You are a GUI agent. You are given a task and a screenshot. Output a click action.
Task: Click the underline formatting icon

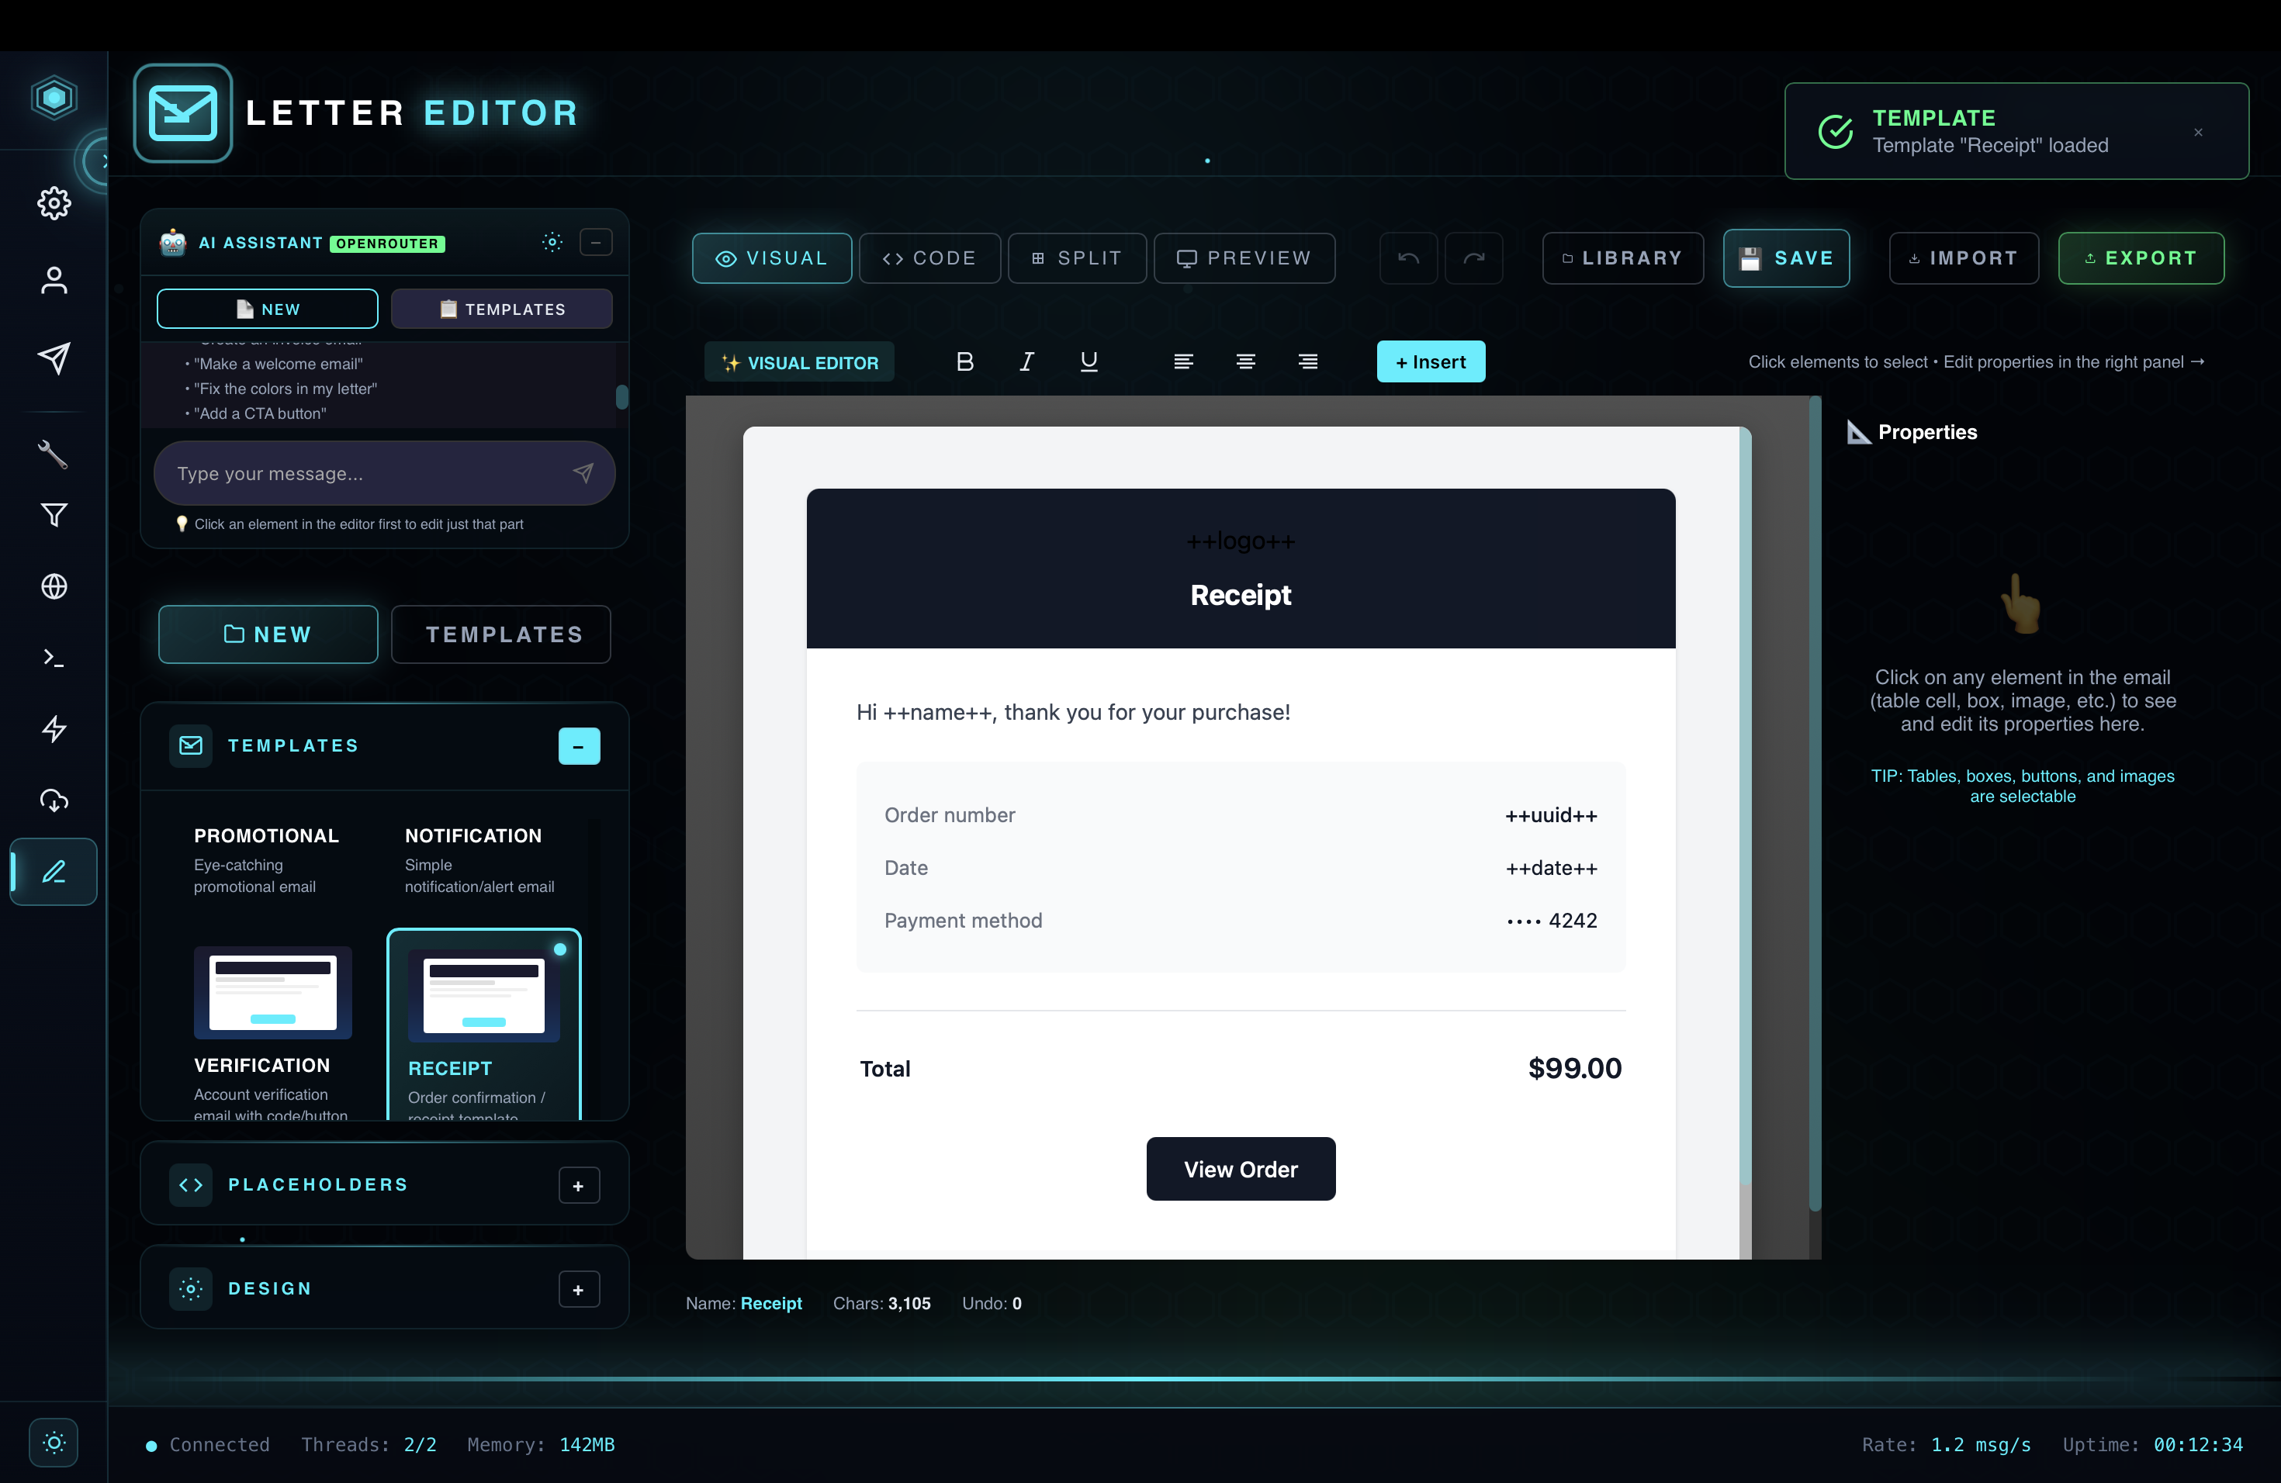coord(1089,361)
